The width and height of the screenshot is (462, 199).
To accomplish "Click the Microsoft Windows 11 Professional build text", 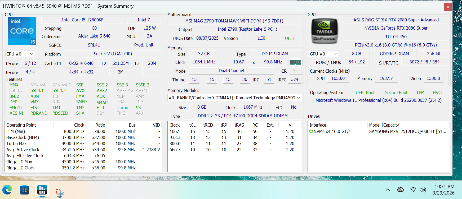I will (379, 100).
